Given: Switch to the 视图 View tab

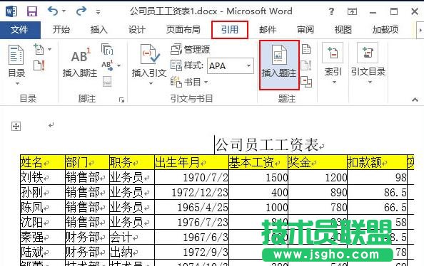Looking at the screenshot, I should tap(343, 30).
